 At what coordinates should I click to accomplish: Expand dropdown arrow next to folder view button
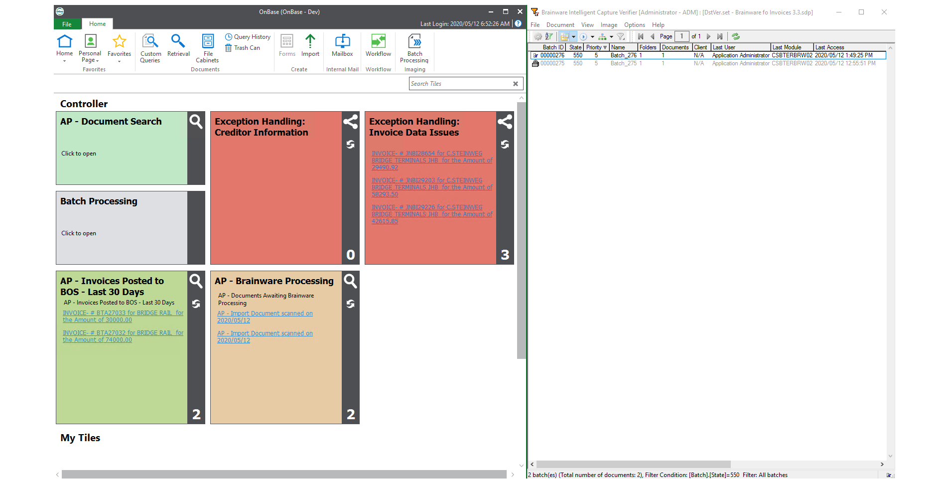coord(573,37)
